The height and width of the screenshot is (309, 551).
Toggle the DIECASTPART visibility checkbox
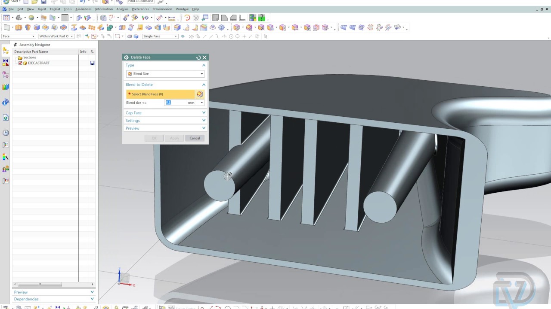(x=20, y=63)
